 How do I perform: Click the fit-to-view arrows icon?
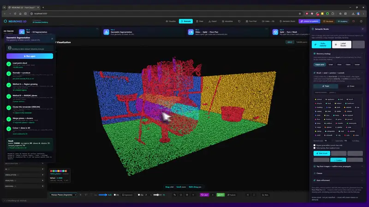click(x=248, y=195)
